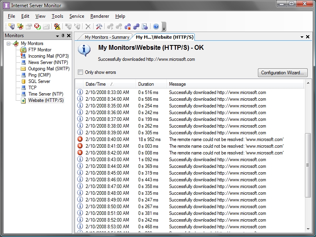Select the TCP monitor tree item

pos(32,88)
